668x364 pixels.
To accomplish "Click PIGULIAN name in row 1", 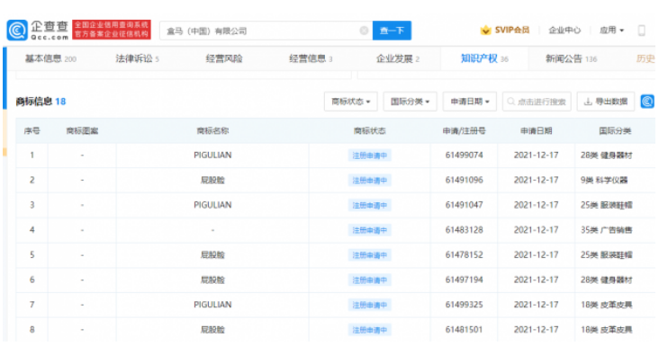I will point(212,155).
